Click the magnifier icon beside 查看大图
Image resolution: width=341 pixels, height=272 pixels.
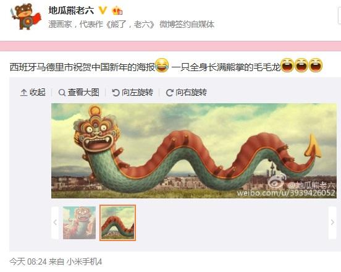click(x=62, y=93)
